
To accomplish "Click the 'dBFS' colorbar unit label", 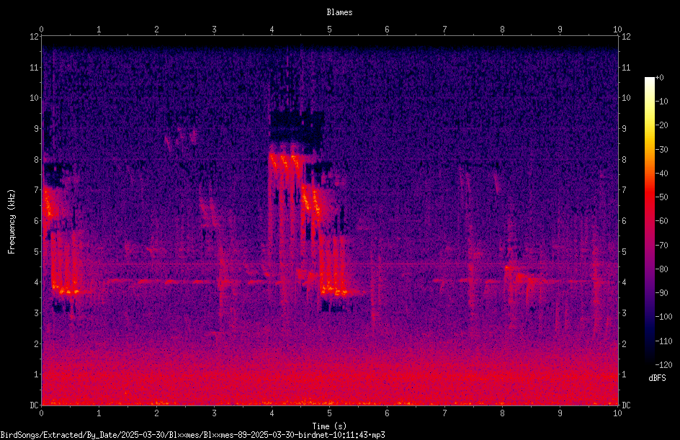I will pos(657,378).
